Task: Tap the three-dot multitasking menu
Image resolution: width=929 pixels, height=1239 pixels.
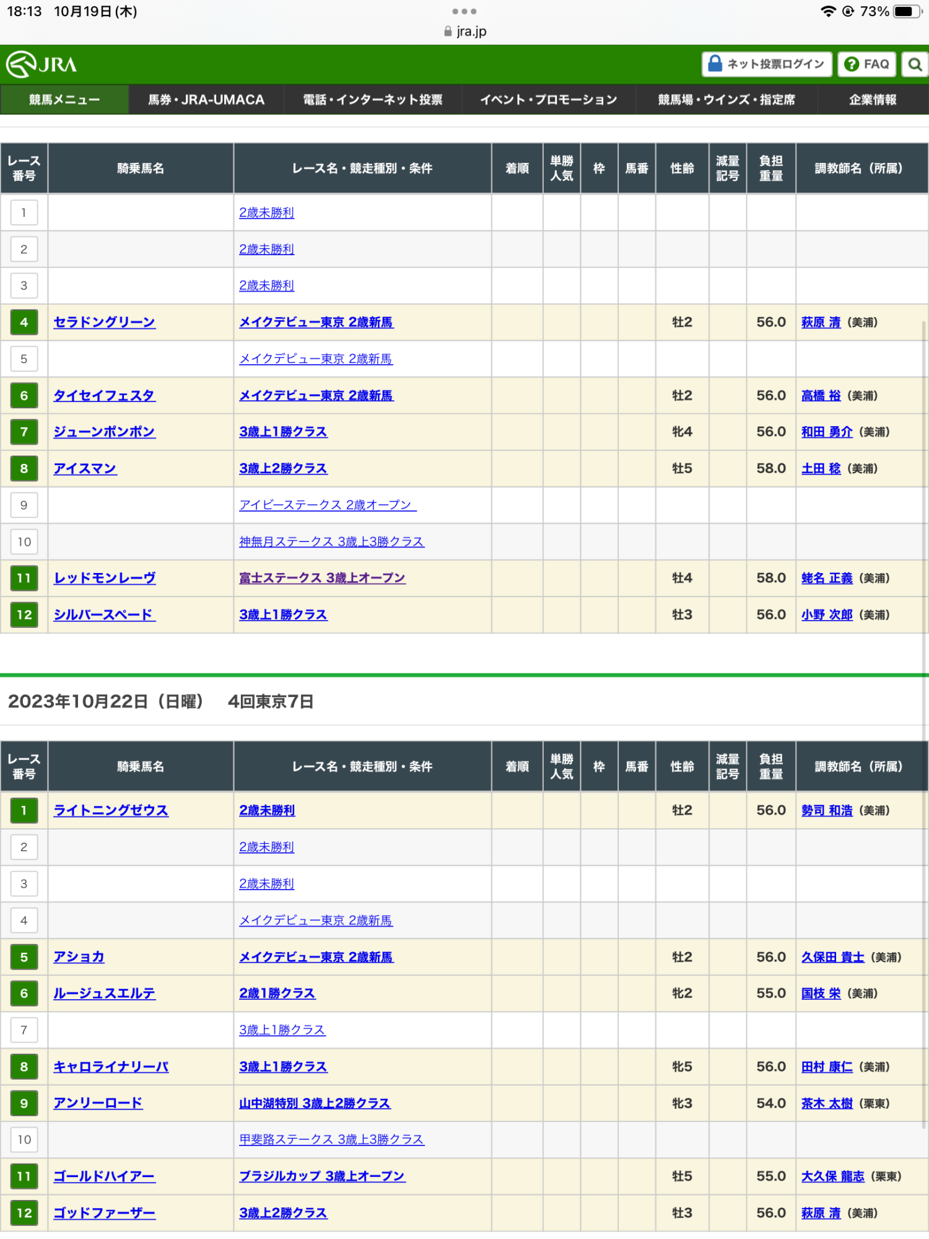Action: (x=464, y=11)
